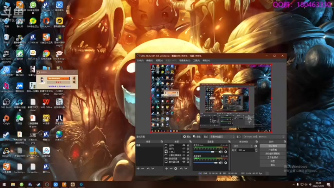Move scene up in 场景 panel

tap(148, 169)
